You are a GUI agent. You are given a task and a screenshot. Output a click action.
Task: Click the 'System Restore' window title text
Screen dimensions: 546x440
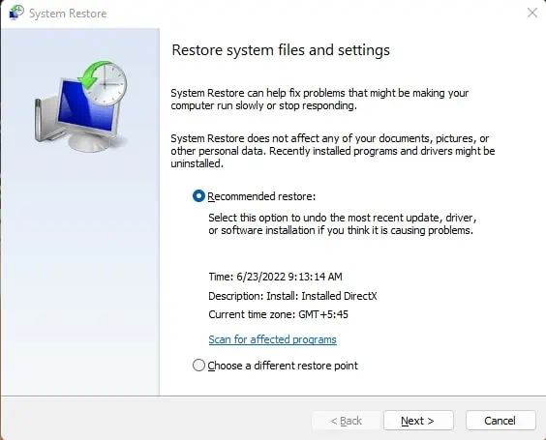(x=68, y=14)
